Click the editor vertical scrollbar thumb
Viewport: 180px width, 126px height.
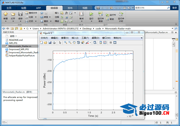tap(173, 44)
